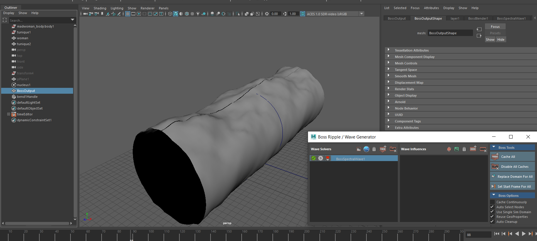
Task: Click the exposure icon beside 0.00 field
Action: [x=267, y=14]
